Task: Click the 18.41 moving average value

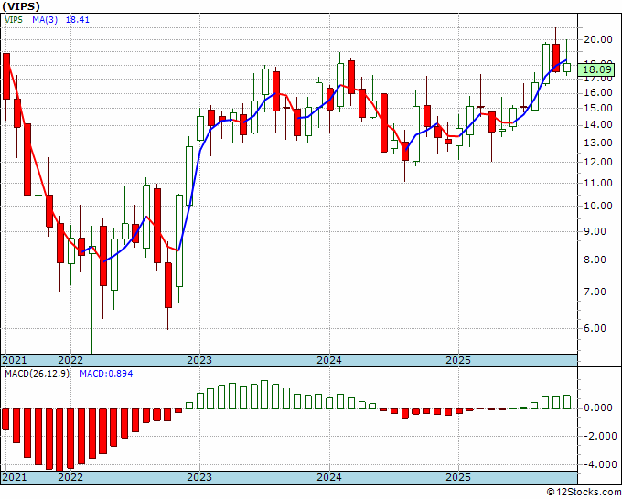Action: [77, 20]
